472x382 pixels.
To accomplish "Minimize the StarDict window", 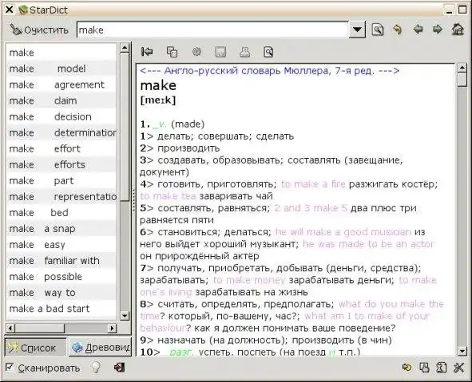I will coord(449,10).
